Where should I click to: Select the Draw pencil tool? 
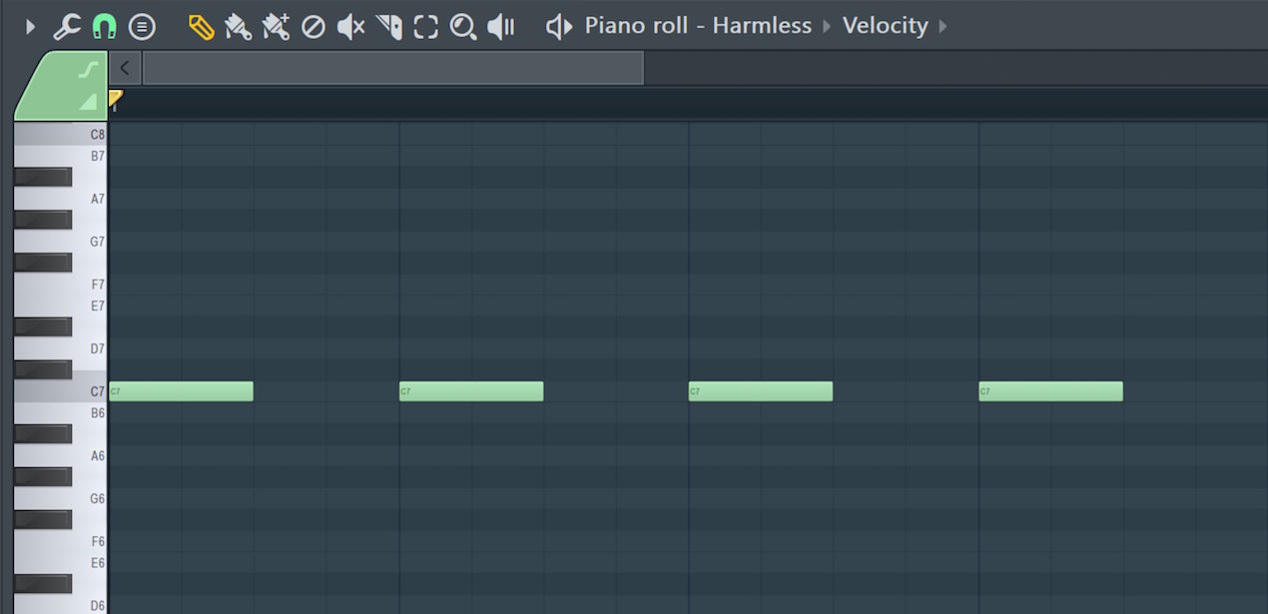[x=201, y=27]
